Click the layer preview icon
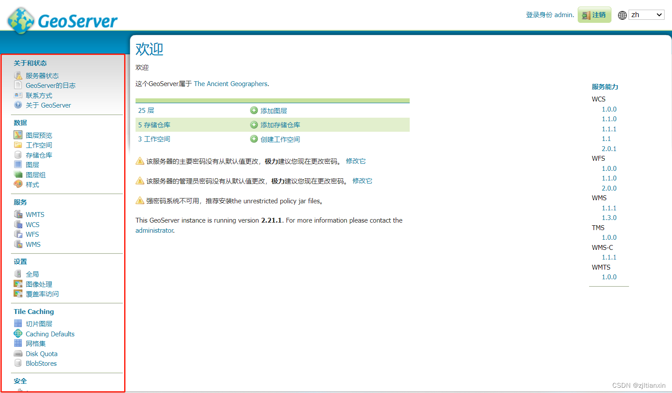Viewport: 672px width, 393px height. (18, 135)
